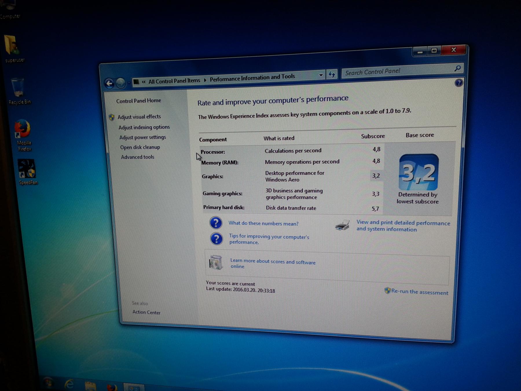The image size is (521, 391).
Task: Click Performance Information and Tools breadcrumb
Action: 252,78
